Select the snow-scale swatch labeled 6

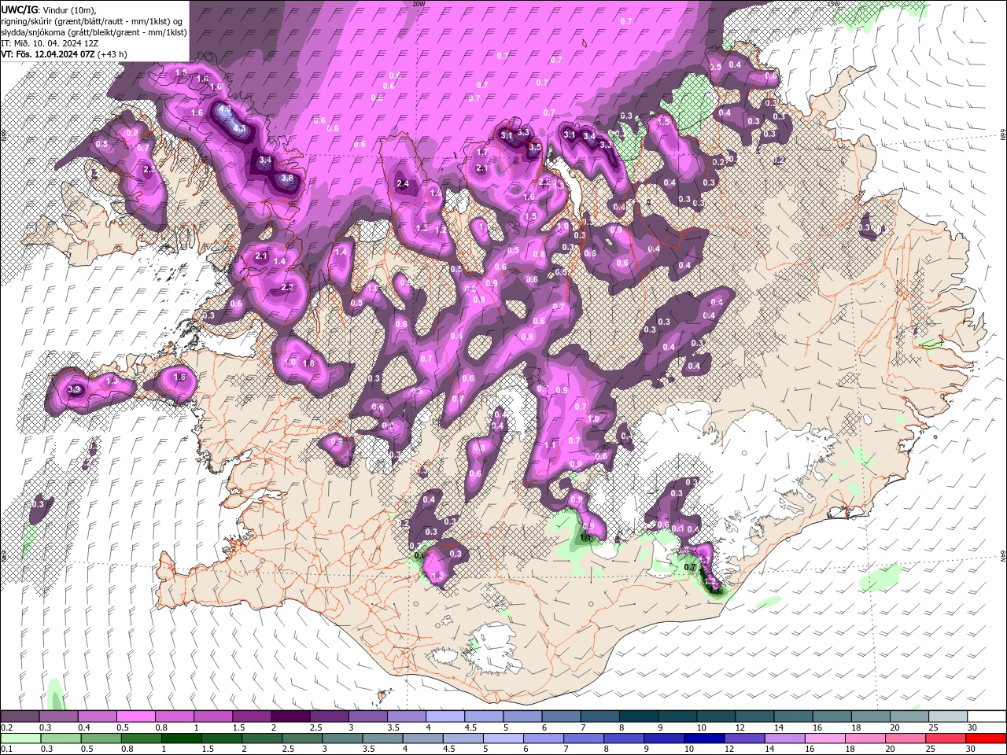coord(560,716)
